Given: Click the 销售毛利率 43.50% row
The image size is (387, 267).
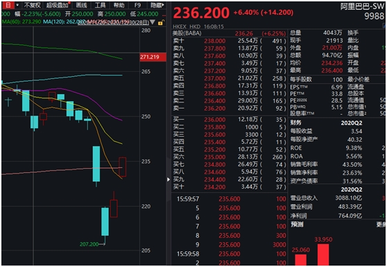Looking at the screenshot, I should point(326,165).
